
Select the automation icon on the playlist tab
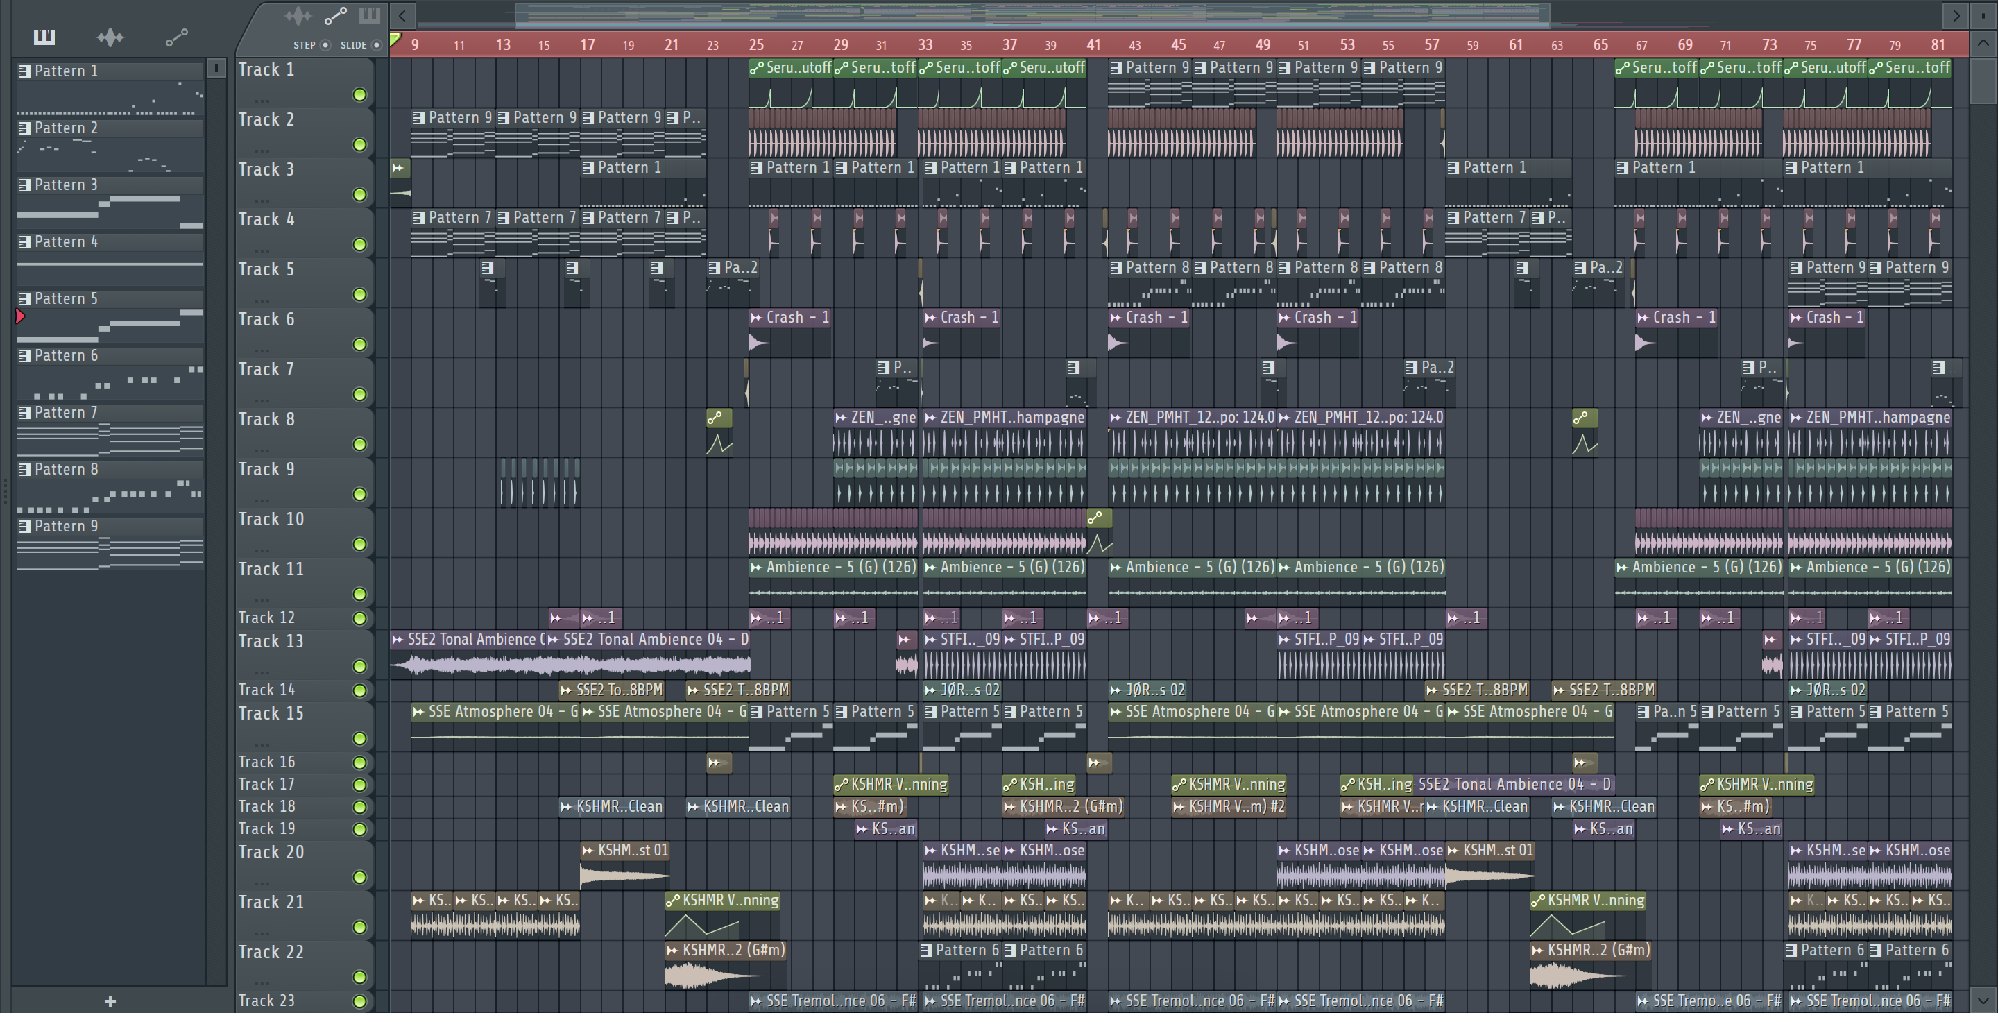pyautogui.click(x=335, y=15)
